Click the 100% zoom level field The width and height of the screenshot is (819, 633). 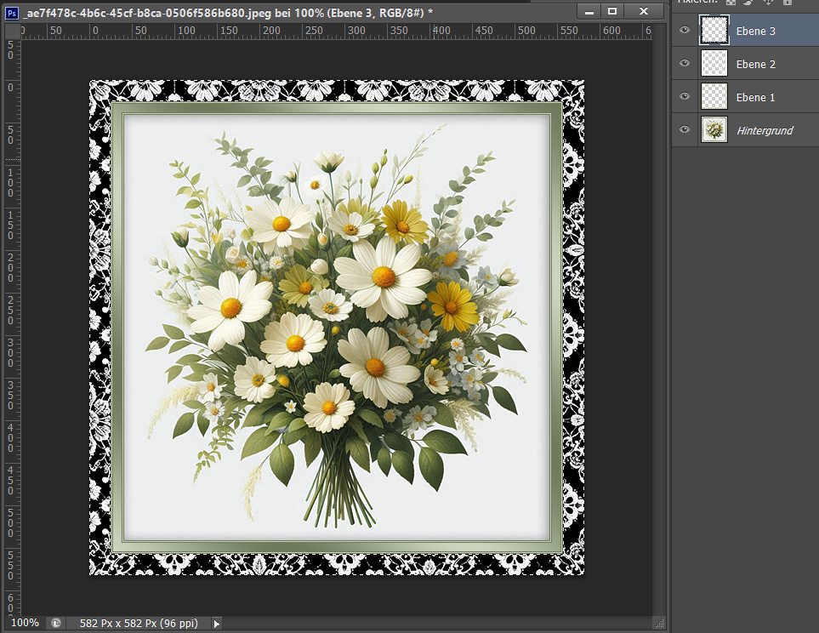(x=25, y=623)
